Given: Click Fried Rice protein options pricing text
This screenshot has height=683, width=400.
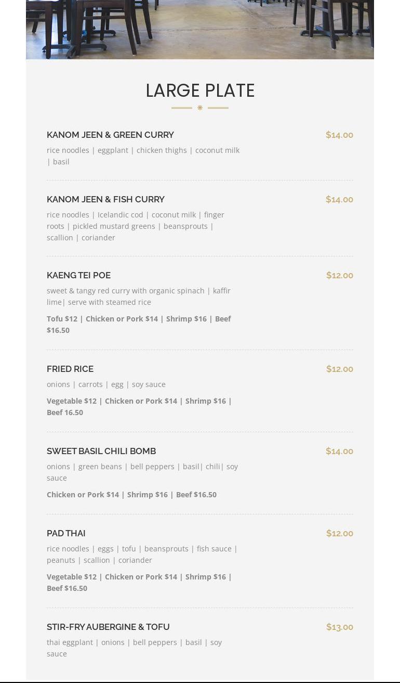Looking at the screenshot, I should coord(139,406).
